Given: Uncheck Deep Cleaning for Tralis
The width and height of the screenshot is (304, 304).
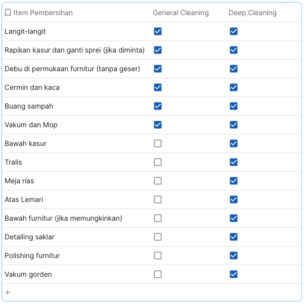Looking at the screenshot, I should (234, 162).
